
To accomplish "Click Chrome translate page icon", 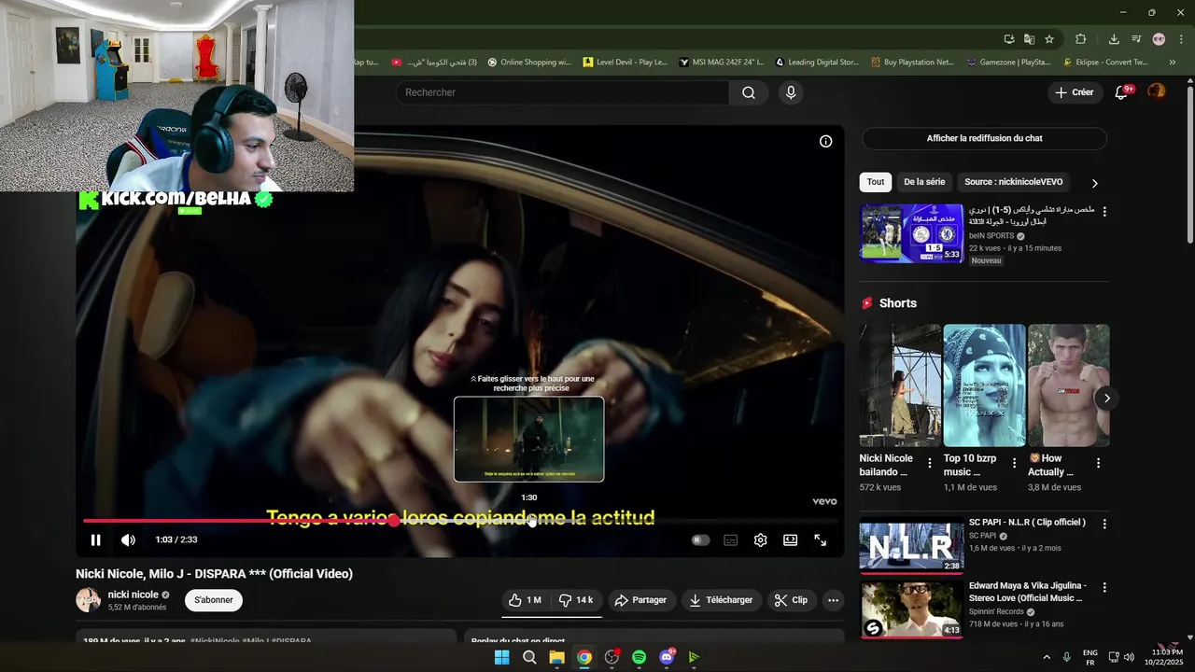I will pyautogui.click(x=1029, y=39).
